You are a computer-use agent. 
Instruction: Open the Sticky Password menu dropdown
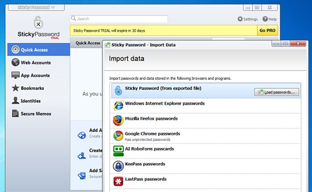36,8
